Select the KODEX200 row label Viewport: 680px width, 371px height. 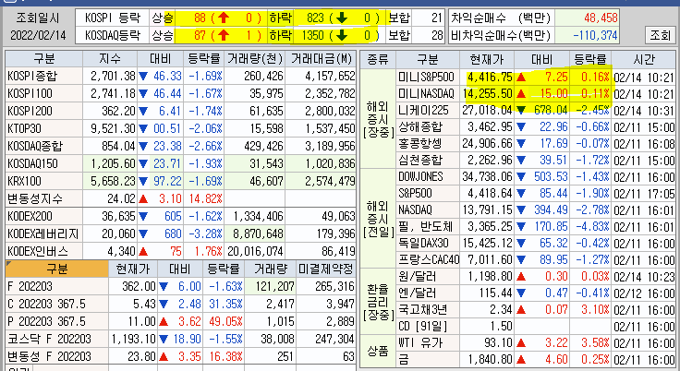pyautogui.click(x=30, y=216)
